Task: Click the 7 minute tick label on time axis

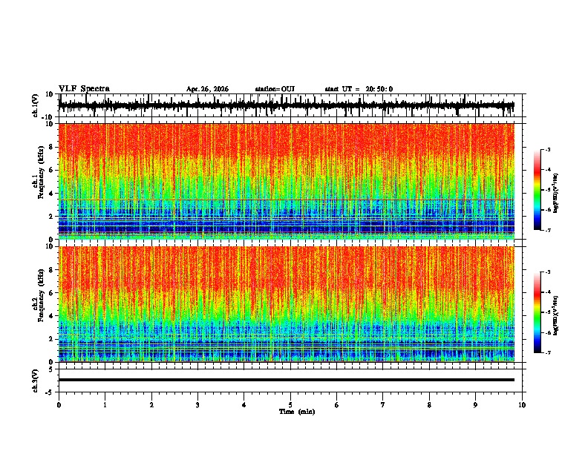Action: [383, 405]
